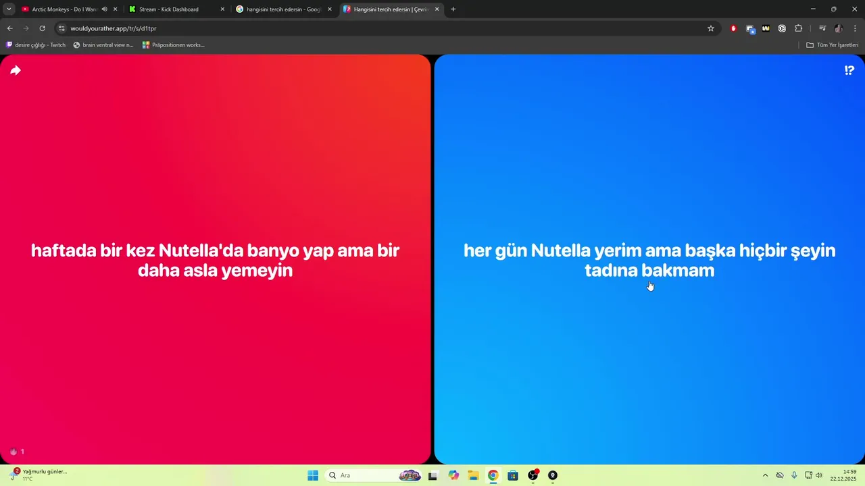The height and width of the screenshot is (486, 865).
Task: Open 'Tüm Yer İşaretleri' bookmarks folder
Action: (833, 45)
